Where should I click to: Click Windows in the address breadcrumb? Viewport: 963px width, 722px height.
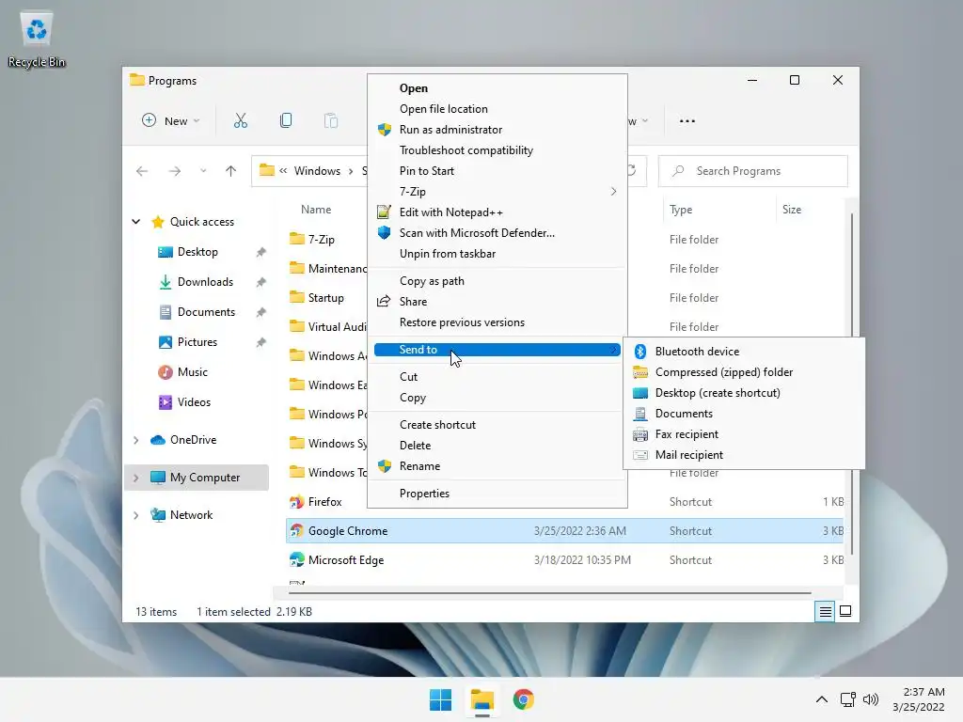coord(317,171)
